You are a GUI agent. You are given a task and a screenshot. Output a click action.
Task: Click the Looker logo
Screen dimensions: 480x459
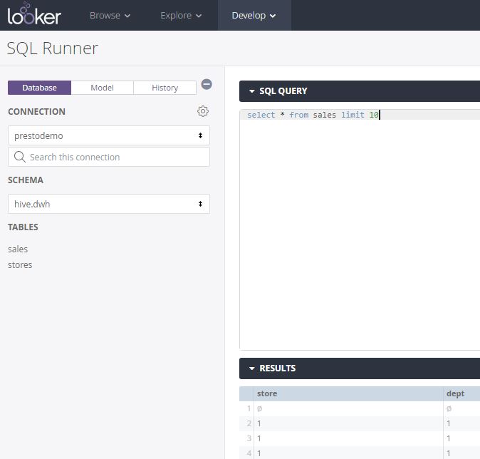[34, 14]
